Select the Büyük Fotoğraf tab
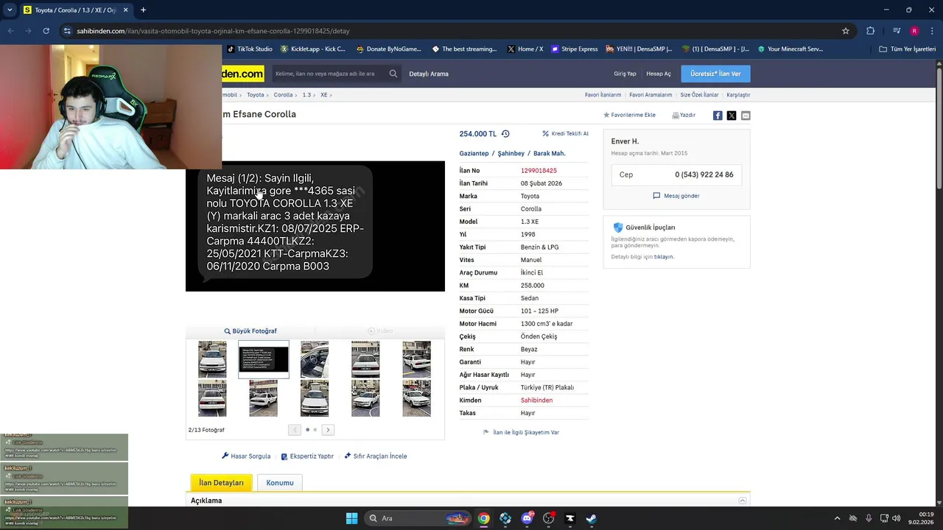The height and width of the screenshot is (530, 943). tap(250, 331)
